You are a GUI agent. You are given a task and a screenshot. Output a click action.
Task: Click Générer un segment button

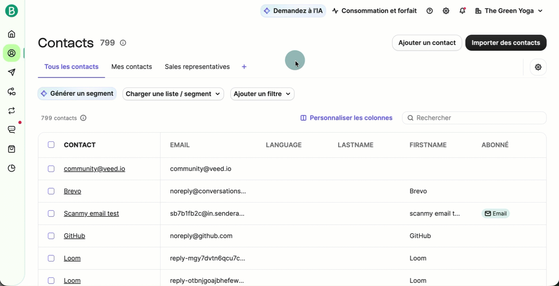[77, 93]
